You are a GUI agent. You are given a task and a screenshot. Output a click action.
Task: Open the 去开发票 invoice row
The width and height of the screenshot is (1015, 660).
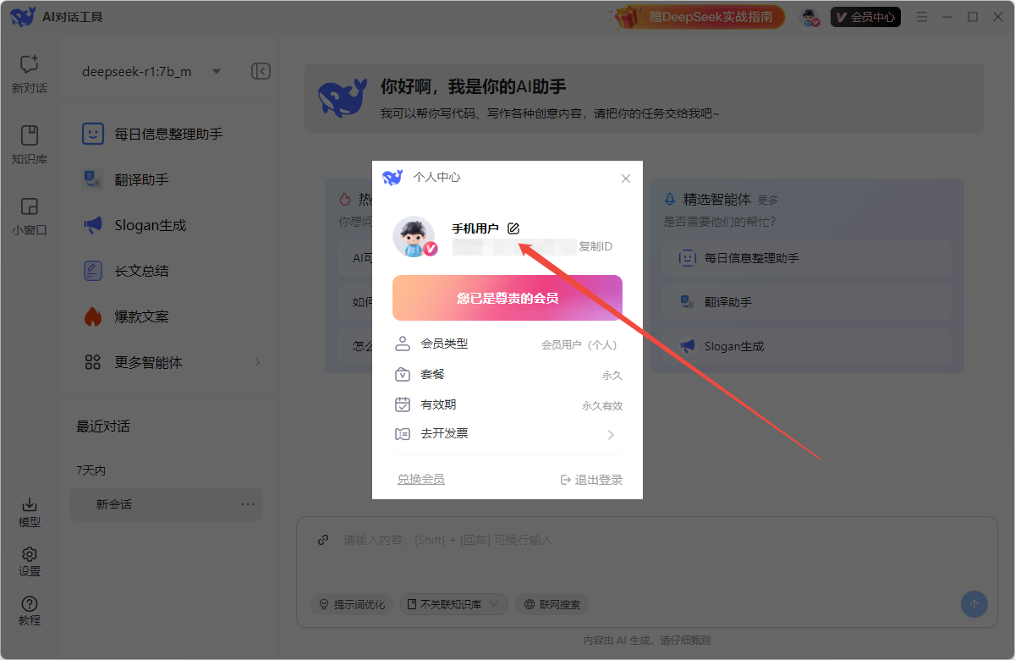507,434
